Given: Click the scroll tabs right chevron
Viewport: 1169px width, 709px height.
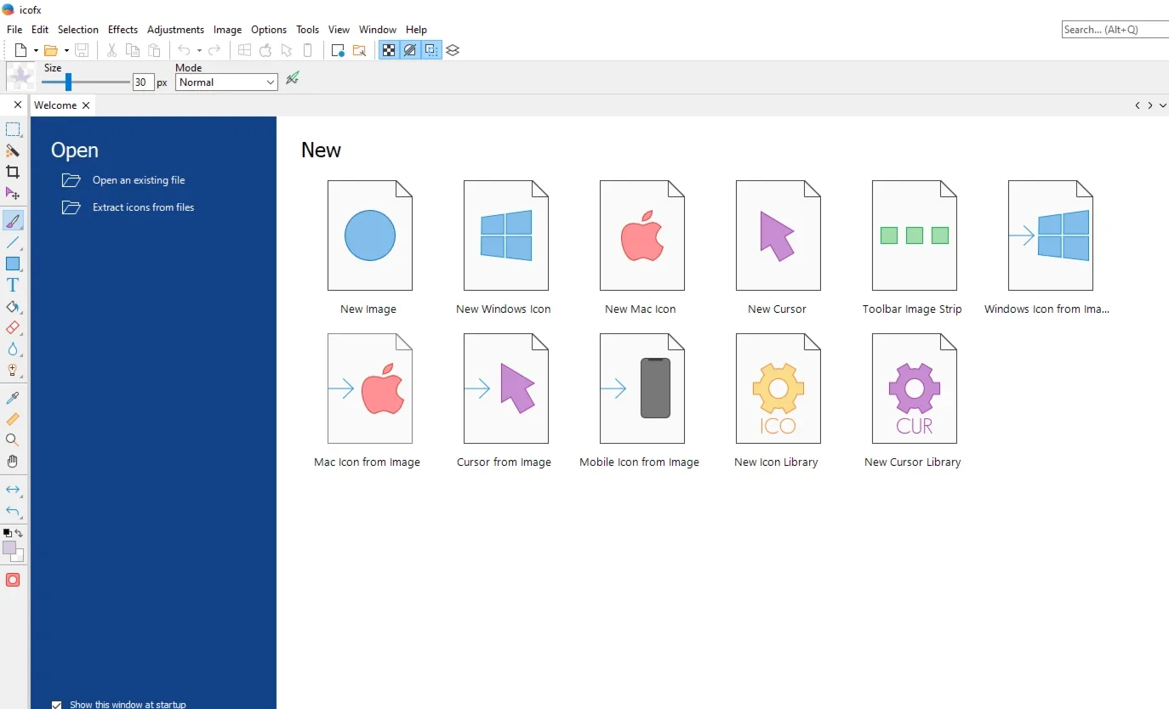Looking at the screenshot, I should pyautogui.click(x=1150, y=105).
